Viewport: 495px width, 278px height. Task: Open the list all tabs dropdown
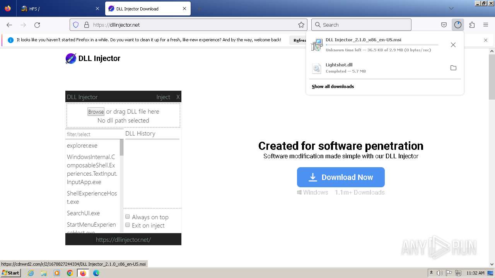click(x=451, y=8)
